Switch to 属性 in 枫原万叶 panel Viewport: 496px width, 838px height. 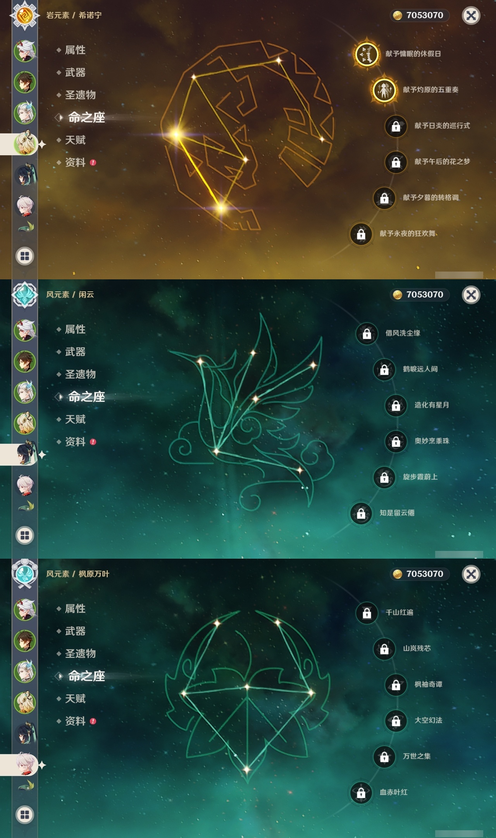click(x=75, y=609)
